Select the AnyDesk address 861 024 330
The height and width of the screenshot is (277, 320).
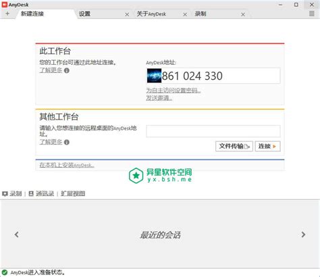(192, 76)
